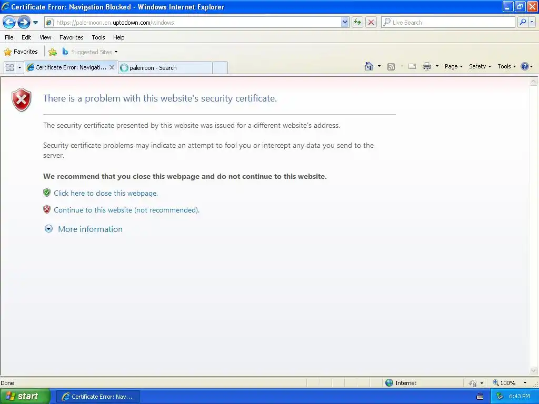539x404 pixels.
Task: Open the Page command bar menu
Action: click(x=453, y=66)
